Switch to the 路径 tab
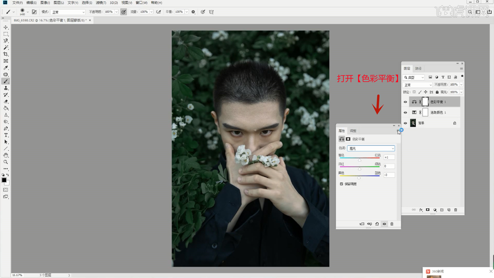494x278 pixels. coord(418,68)
